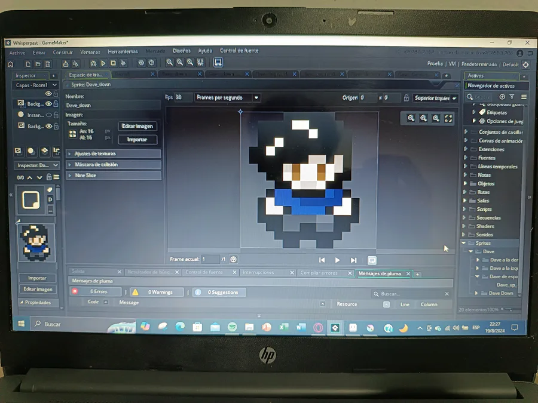Launch Spotify from the taskbar
The image size is (538, 403).
(233, 327)
